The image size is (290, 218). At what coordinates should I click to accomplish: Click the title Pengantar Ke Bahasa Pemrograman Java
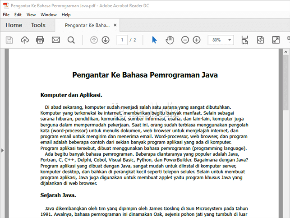pyautogui.click(x=145, y=75)
